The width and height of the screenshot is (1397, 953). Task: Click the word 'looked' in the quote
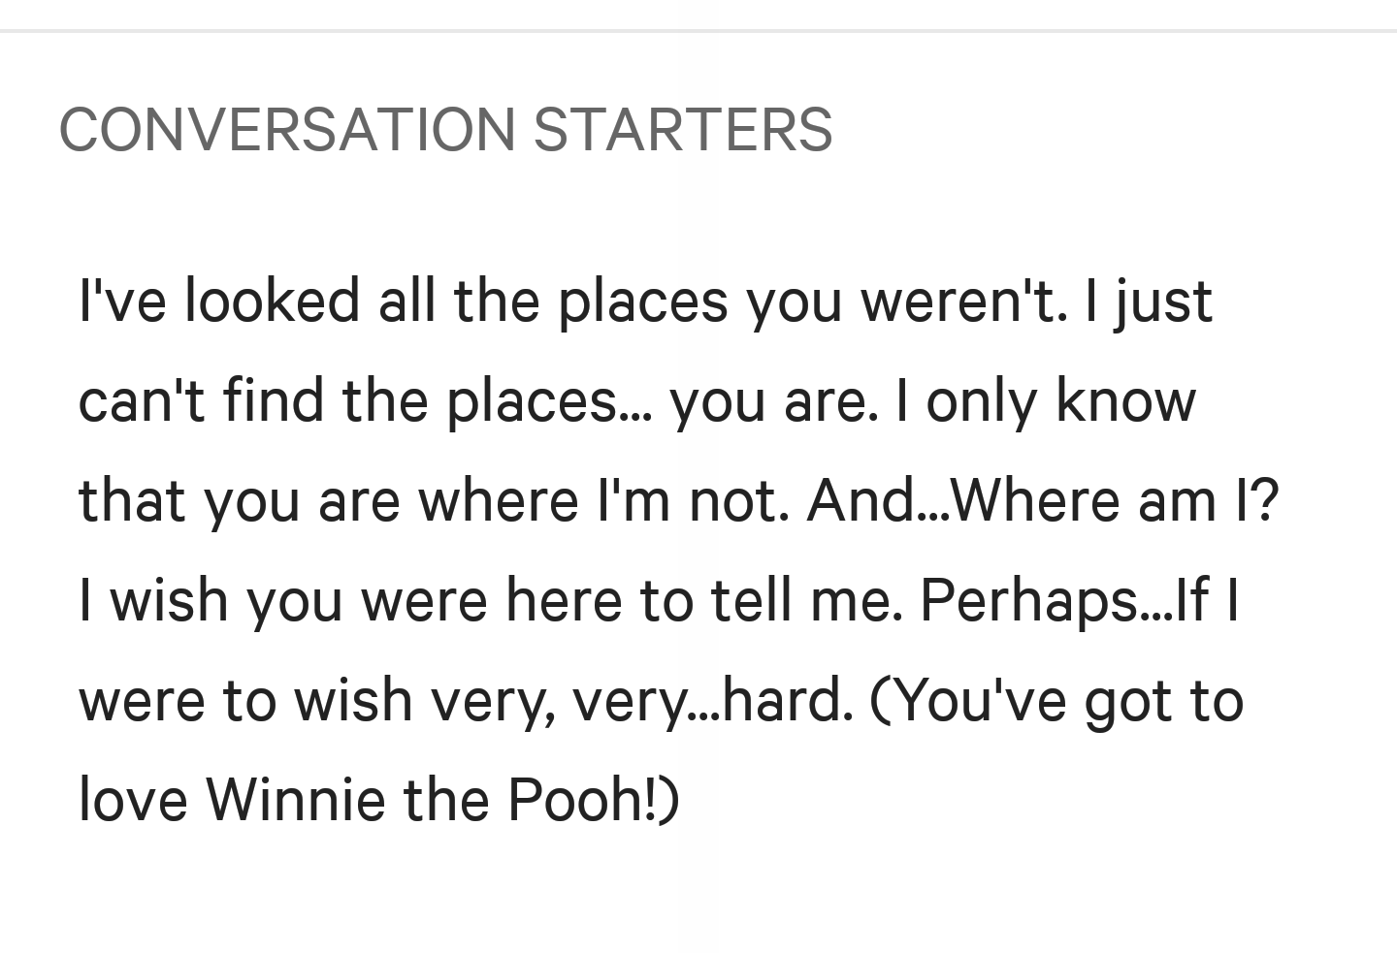click(272, 301)
